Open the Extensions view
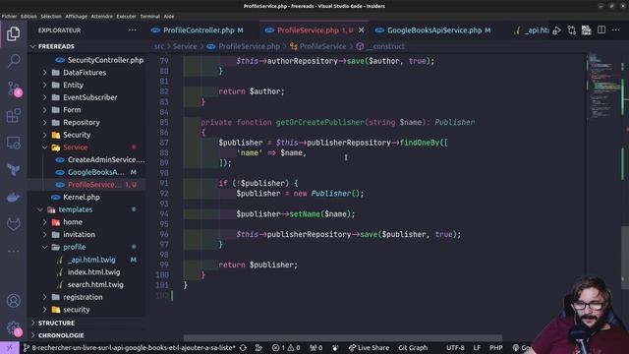This screenshot has height=354, width=629. (x=13, y=116)
